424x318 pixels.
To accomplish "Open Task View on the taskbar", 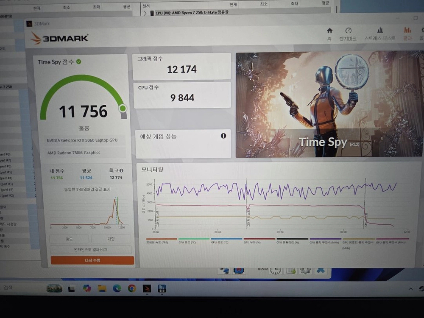I will 71,289.
